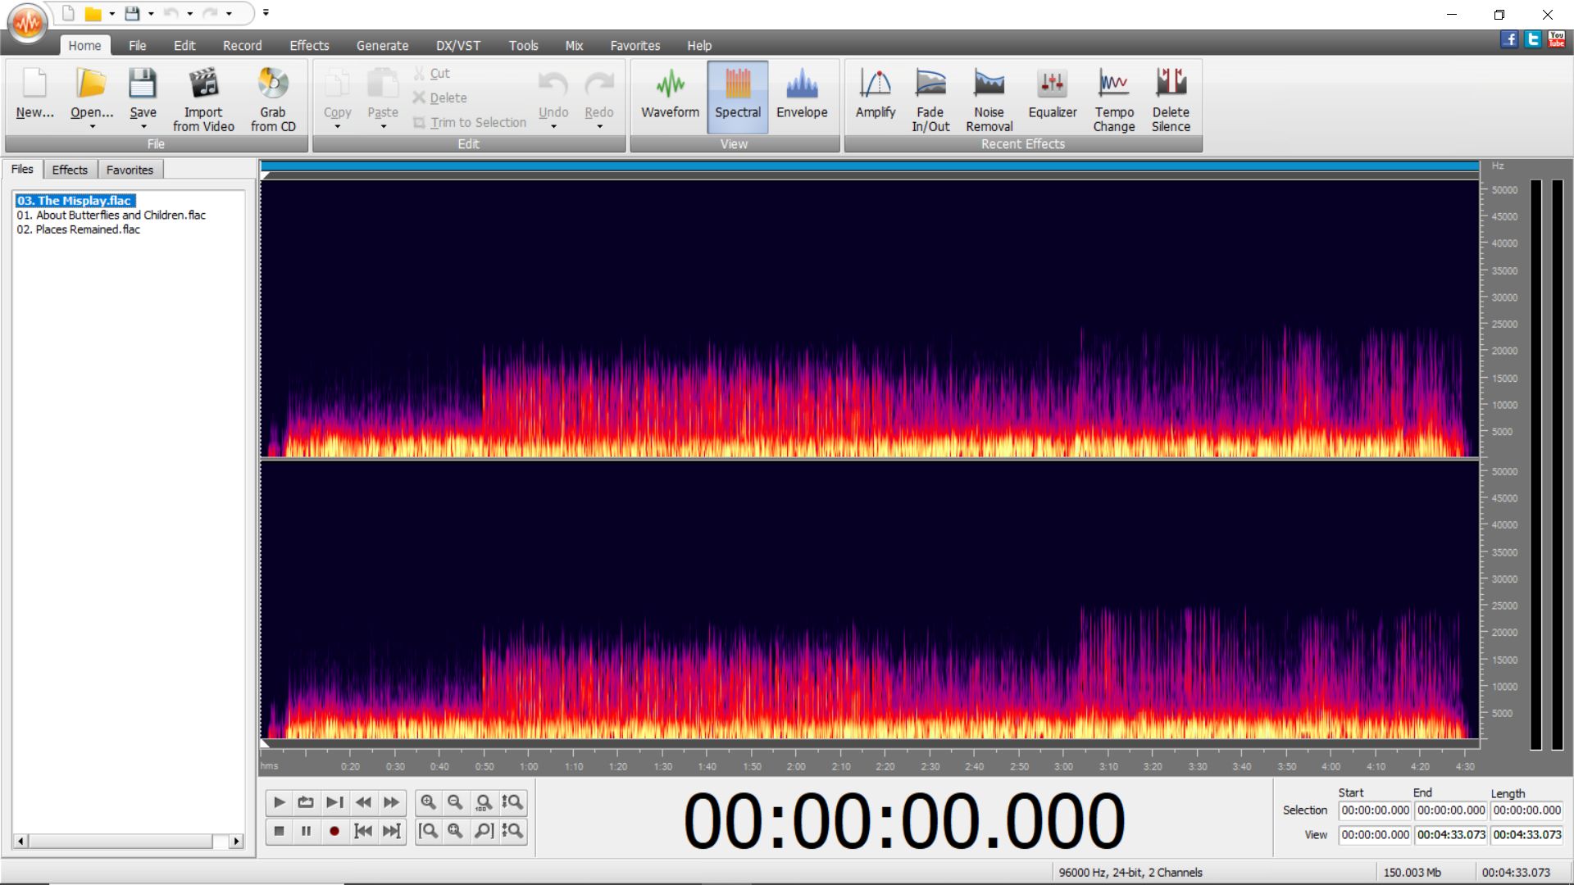The image size is (1574, 885).
Task: Open the Effects ribbon tab
Action: point(309,46)
